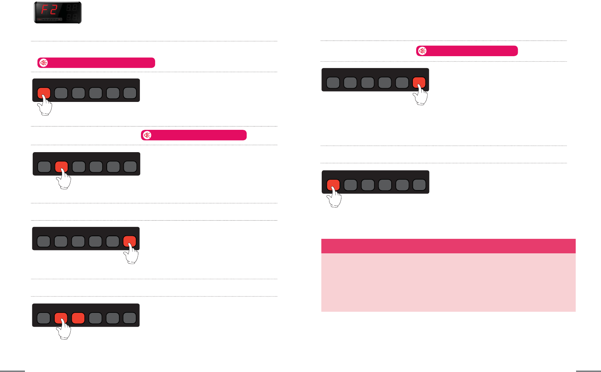Click the long pink bar below the F2 display

point(96,63)
